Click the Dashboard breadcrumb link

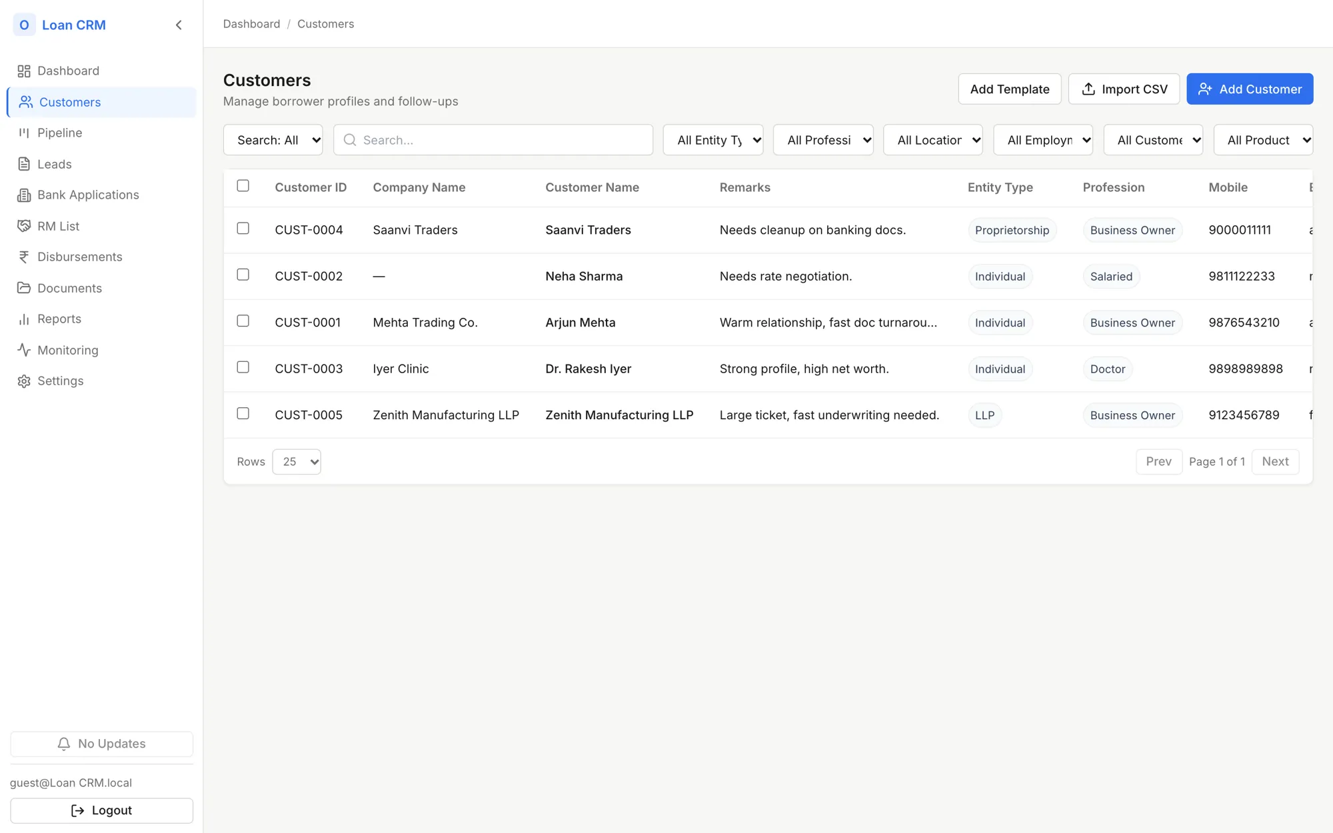[x=251, y=24]
